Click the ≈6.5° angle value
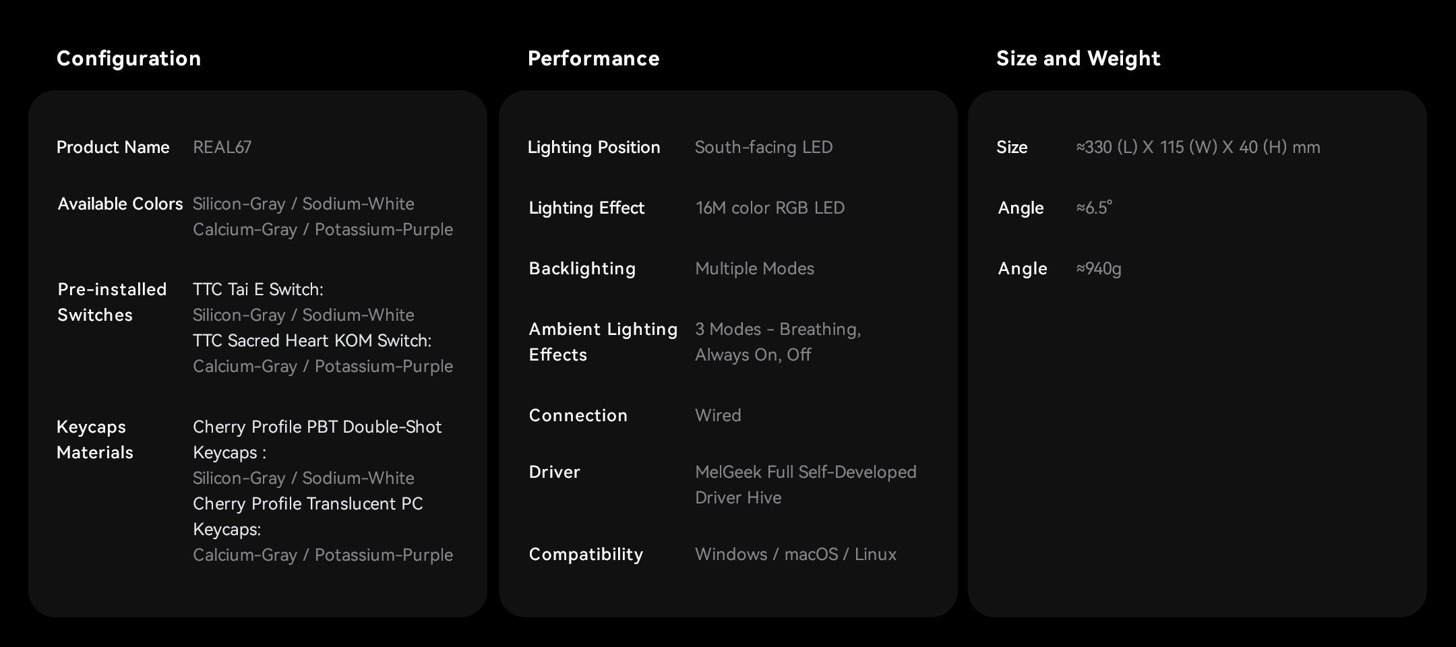This screenshot has height=647, width=1456. [x=1093, y=208]
